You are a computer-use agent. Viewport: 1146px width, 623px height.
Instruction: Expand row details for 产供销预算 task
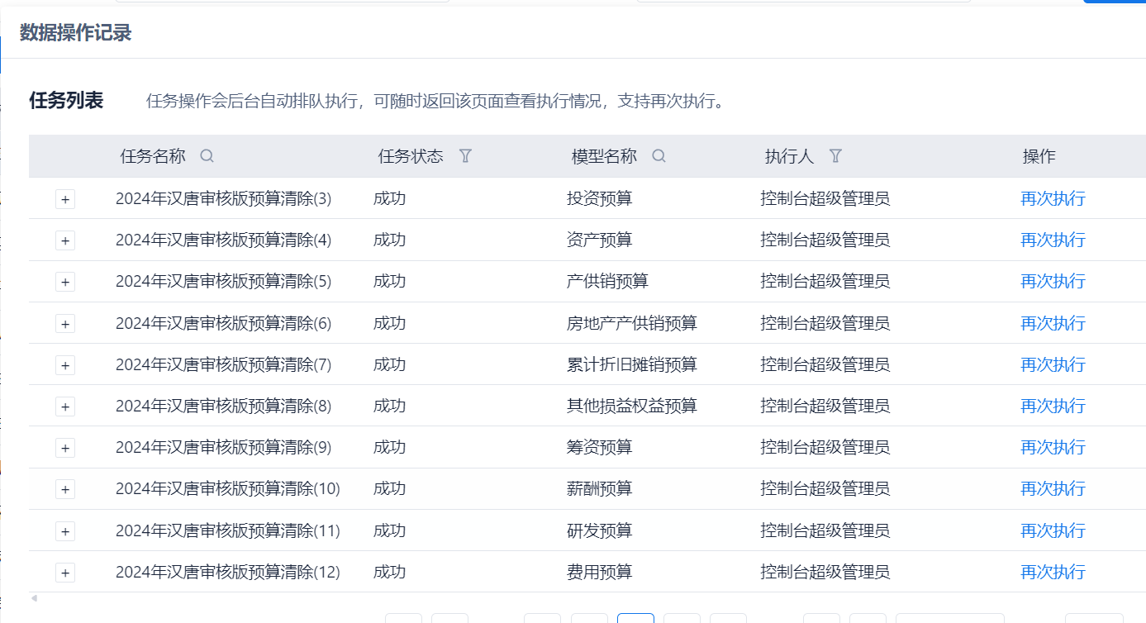pos(65,282)
